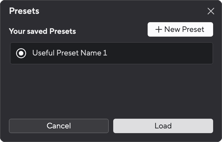
Task: Select the Useful Preset Name 1 radio button
Action: coord(21,53)
